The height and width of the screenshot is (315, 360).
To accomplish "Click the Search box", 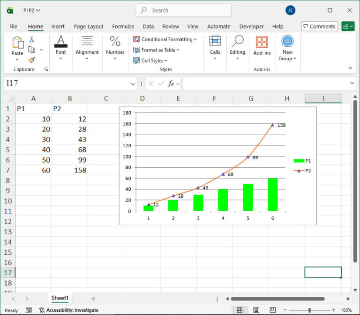I will point(183,10).
